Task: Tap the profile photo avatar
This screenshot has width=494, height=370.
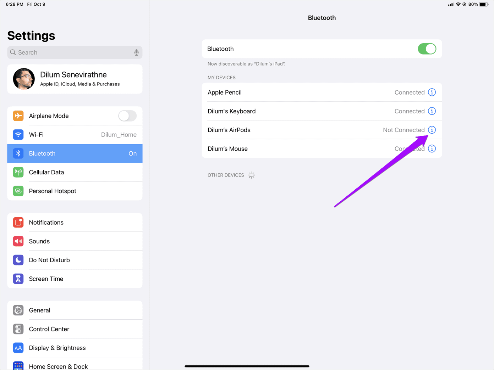Action: (24, 79)
